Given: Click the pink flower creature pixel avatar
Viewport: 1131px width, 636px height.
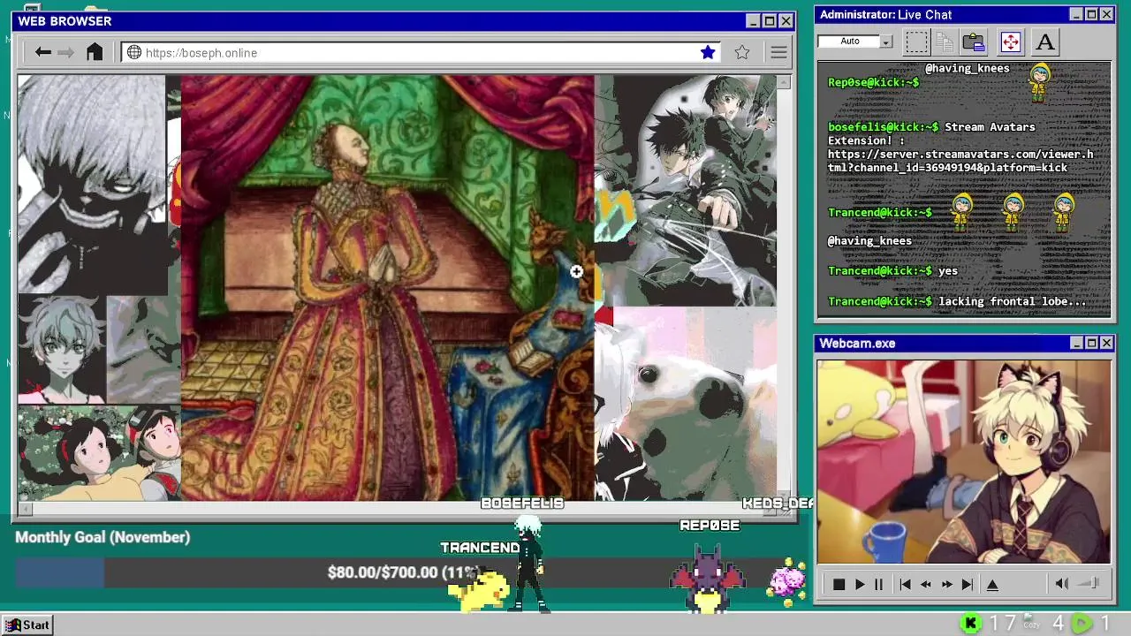Looking at the screenshot, I should tap(786, 580).
